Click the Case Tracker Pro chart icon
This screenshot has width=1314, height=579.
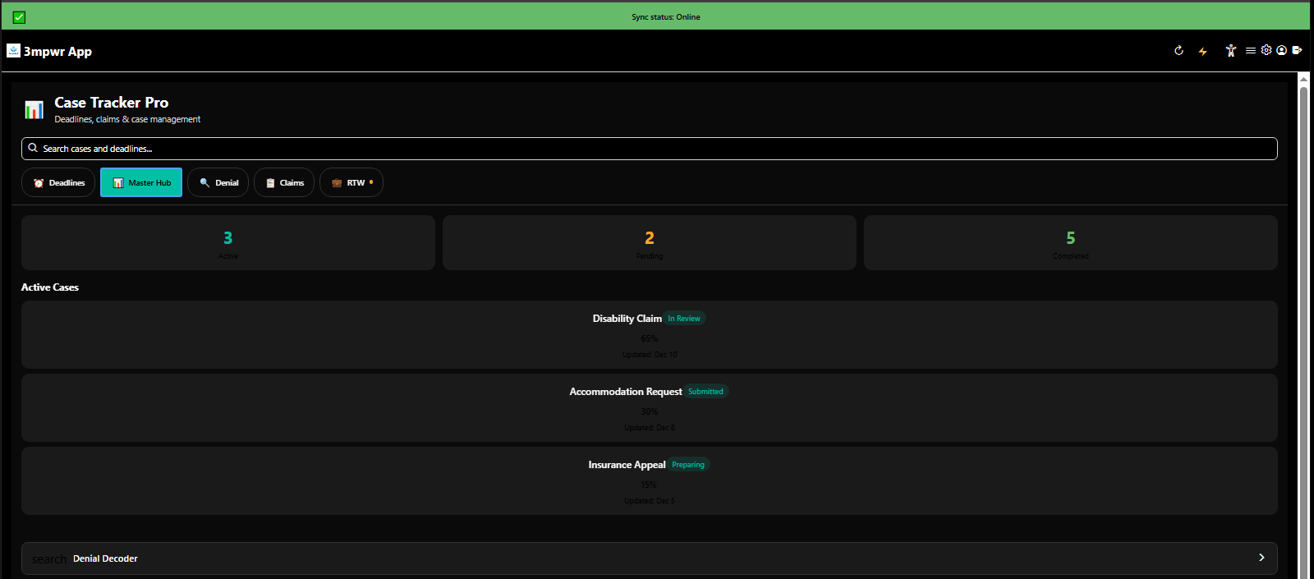coord(34,109)
